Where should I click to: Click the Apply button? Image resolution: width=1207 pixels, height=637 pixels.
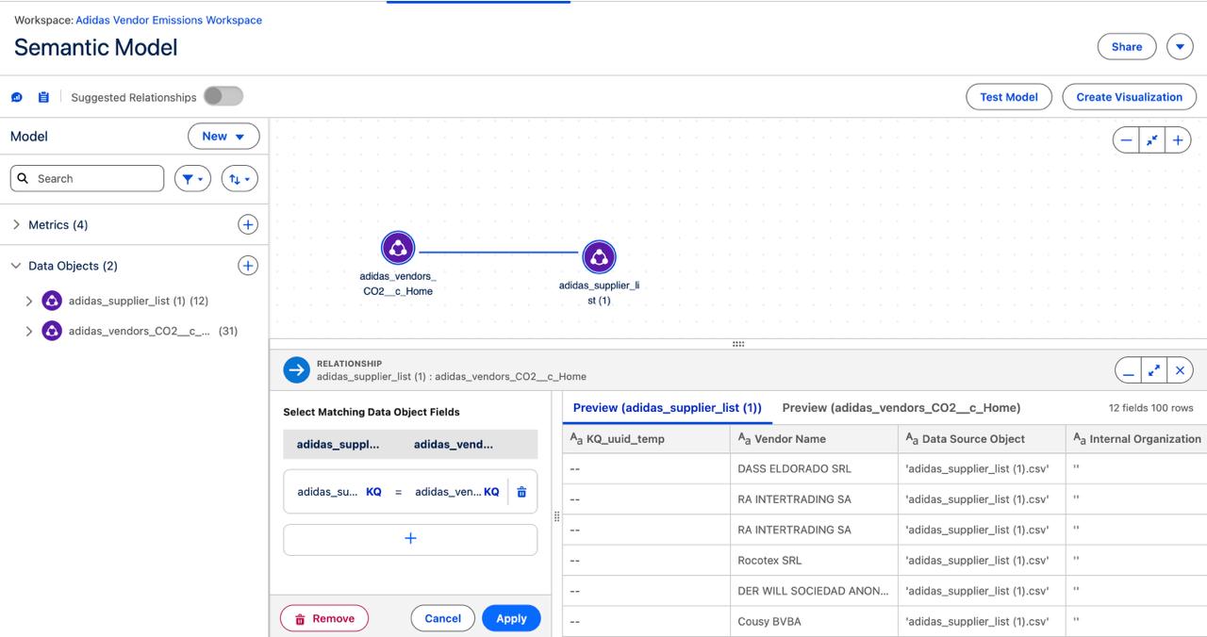point(511,618)
